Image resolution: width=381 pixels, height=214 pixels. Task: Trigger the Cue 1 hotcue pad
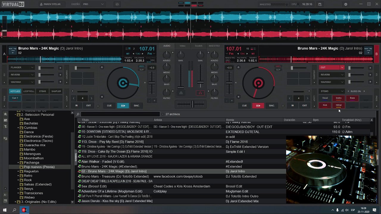[15, 98]
